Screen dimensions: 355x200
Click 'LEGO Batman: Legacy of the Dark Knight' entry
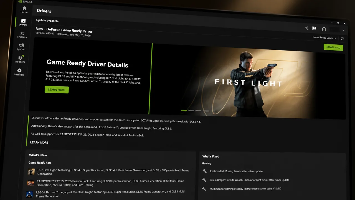coord(110,194)
